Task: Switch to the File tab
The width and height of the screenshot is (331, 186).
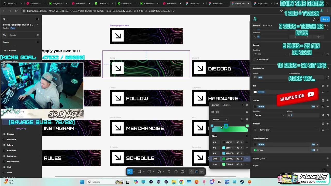Action: pos(5,35)
